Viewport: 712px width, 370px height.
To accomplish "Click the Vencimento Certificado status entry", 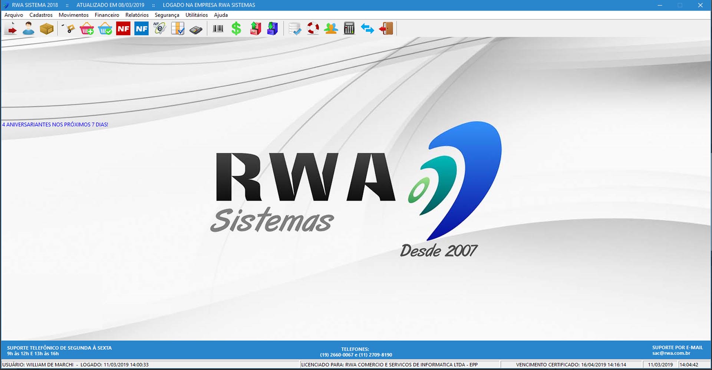I will (571, 365).
